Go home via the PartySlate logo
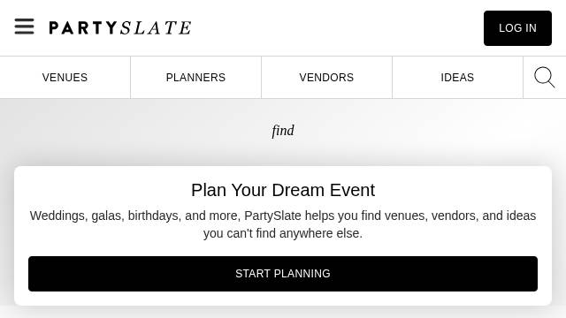Viewport: 566px width, 318px height. tap(120, 27)
